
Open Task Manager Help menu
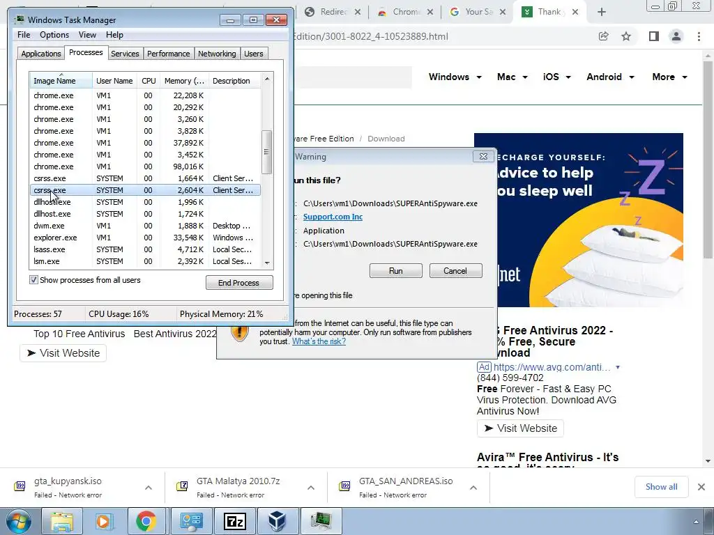tap(114, 35)
